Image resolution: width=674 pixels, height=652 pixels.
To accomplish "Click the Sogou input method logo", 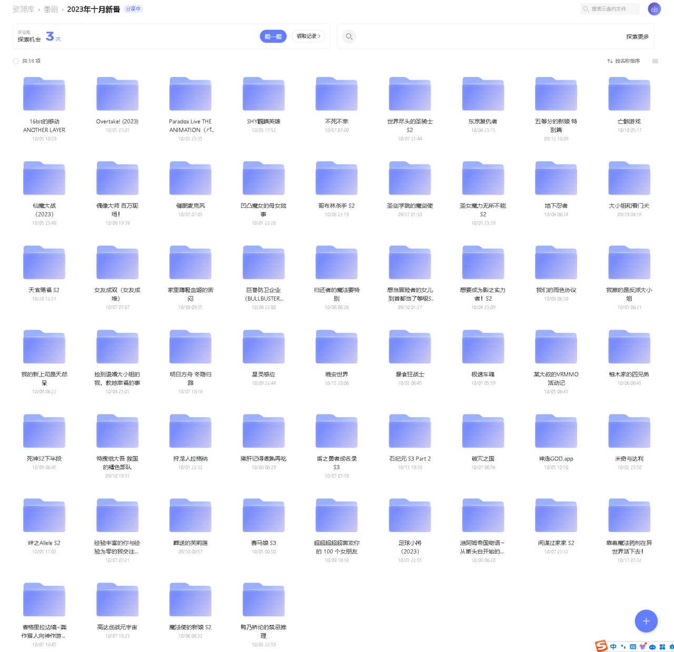I will point(601,646).
